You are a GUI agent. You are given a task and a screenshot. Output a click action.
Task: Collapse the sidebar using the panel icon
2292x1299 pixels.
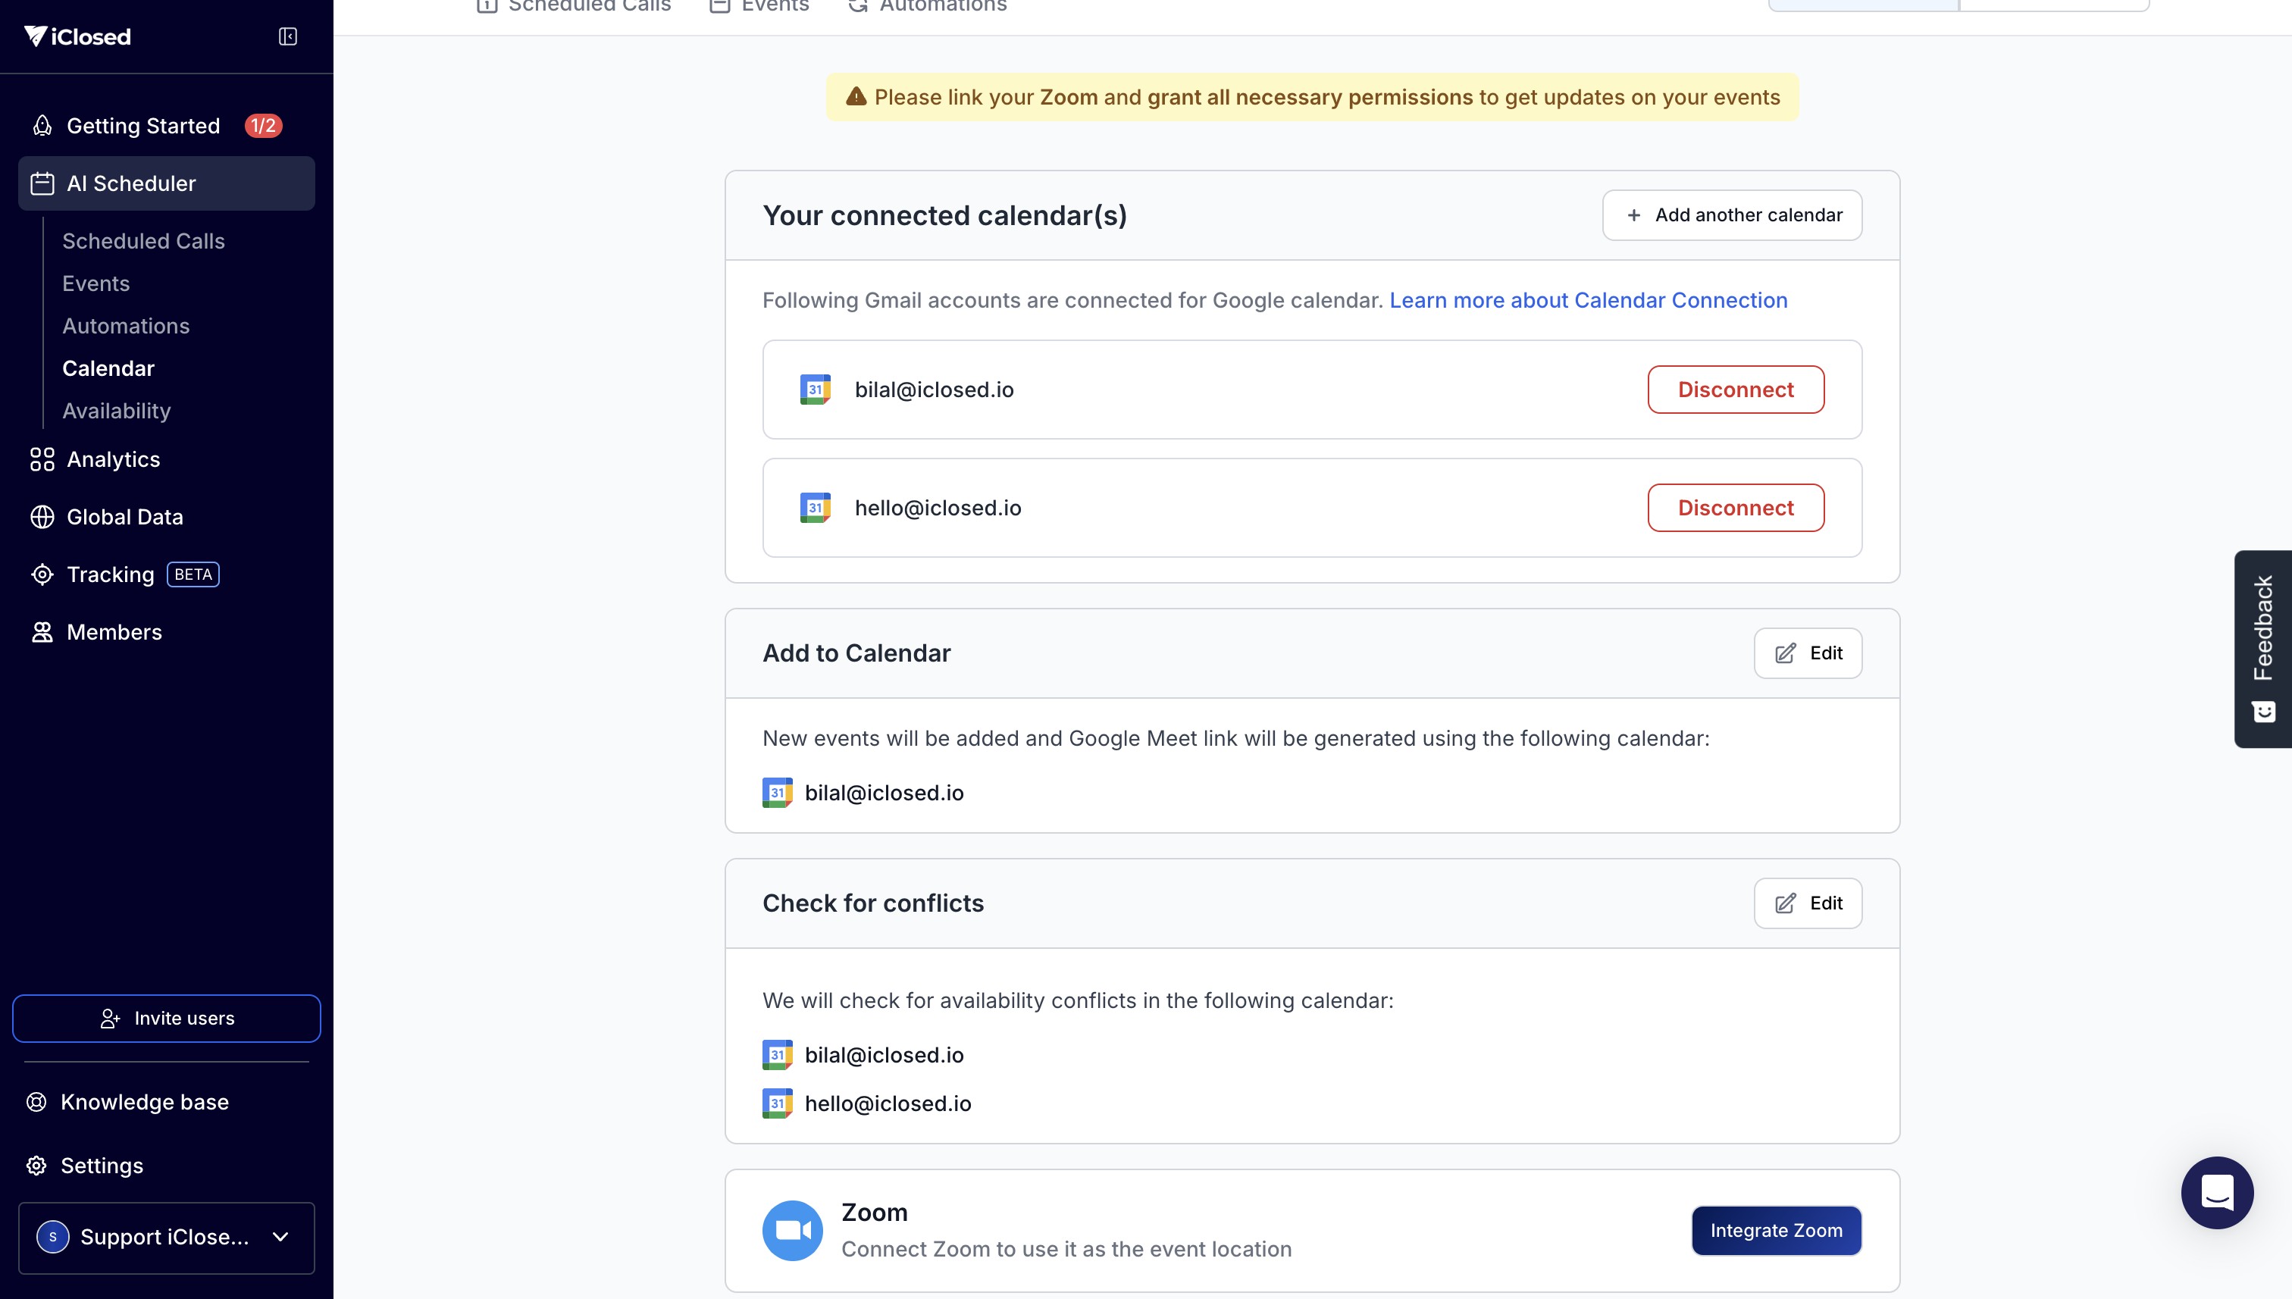tap(287, 36)
